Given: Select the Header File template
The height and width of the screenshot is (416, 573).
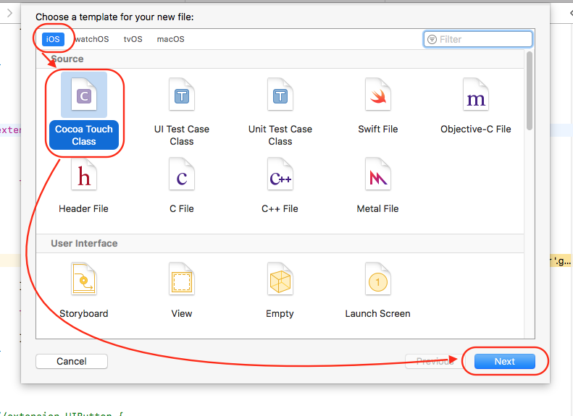Looking at the screenshot, I should (84, 186).
